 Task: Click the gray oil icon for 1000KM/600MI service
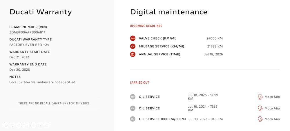click(x=133, y=119)
